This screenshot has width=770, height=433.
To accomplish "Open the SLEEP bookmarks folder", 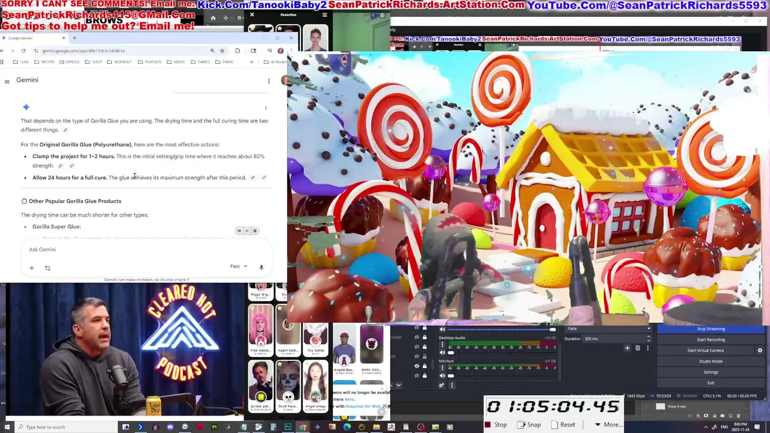I will [x=93, y=62].
